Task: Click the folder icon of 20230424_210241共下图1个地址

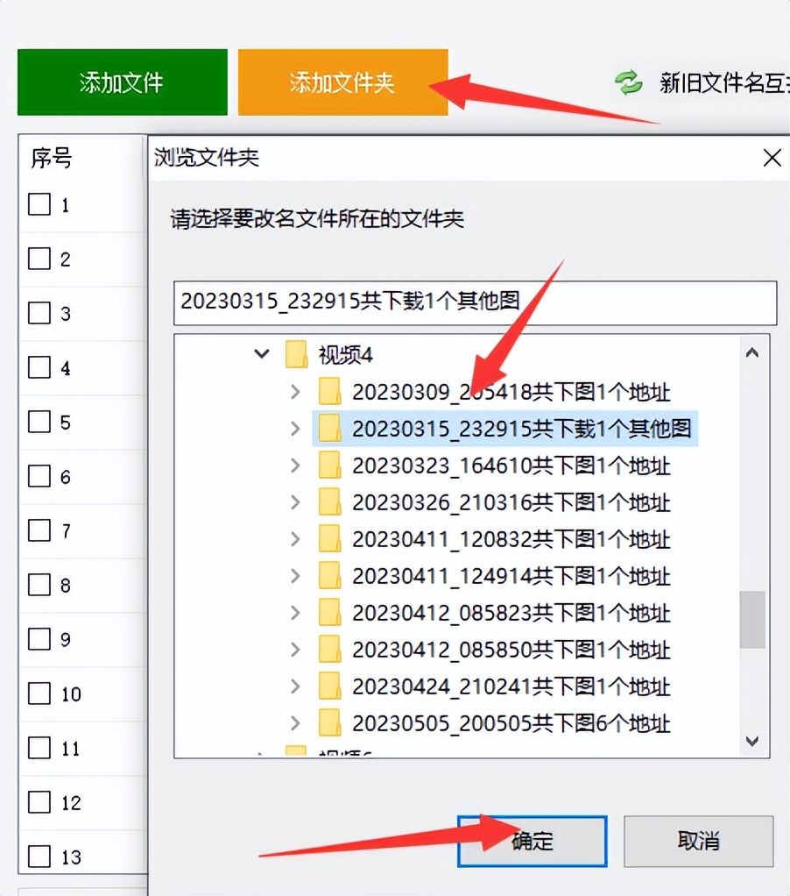Action: [330, 686]
